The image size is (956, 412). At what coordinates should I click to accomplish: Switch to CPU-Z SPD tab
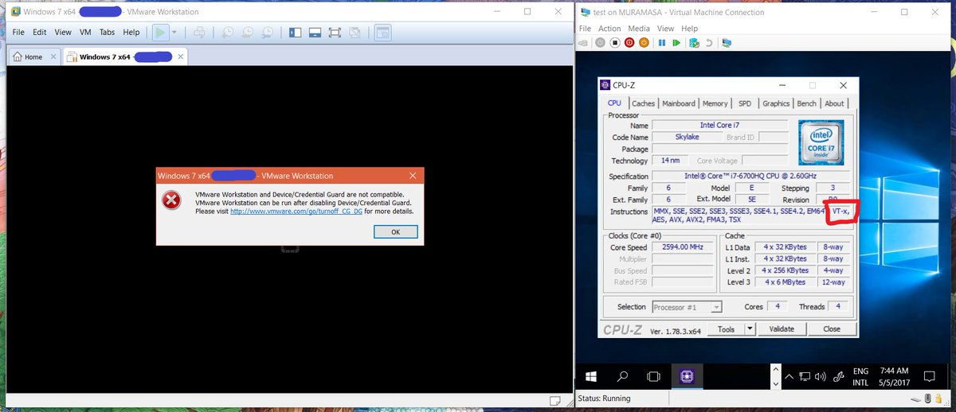pyautogui.click(x=745, y=103)
